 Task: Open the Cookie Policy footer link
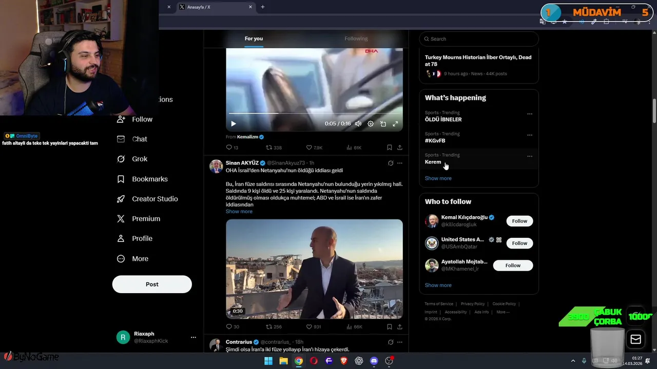pyautogui.click(x=504, y=304)
